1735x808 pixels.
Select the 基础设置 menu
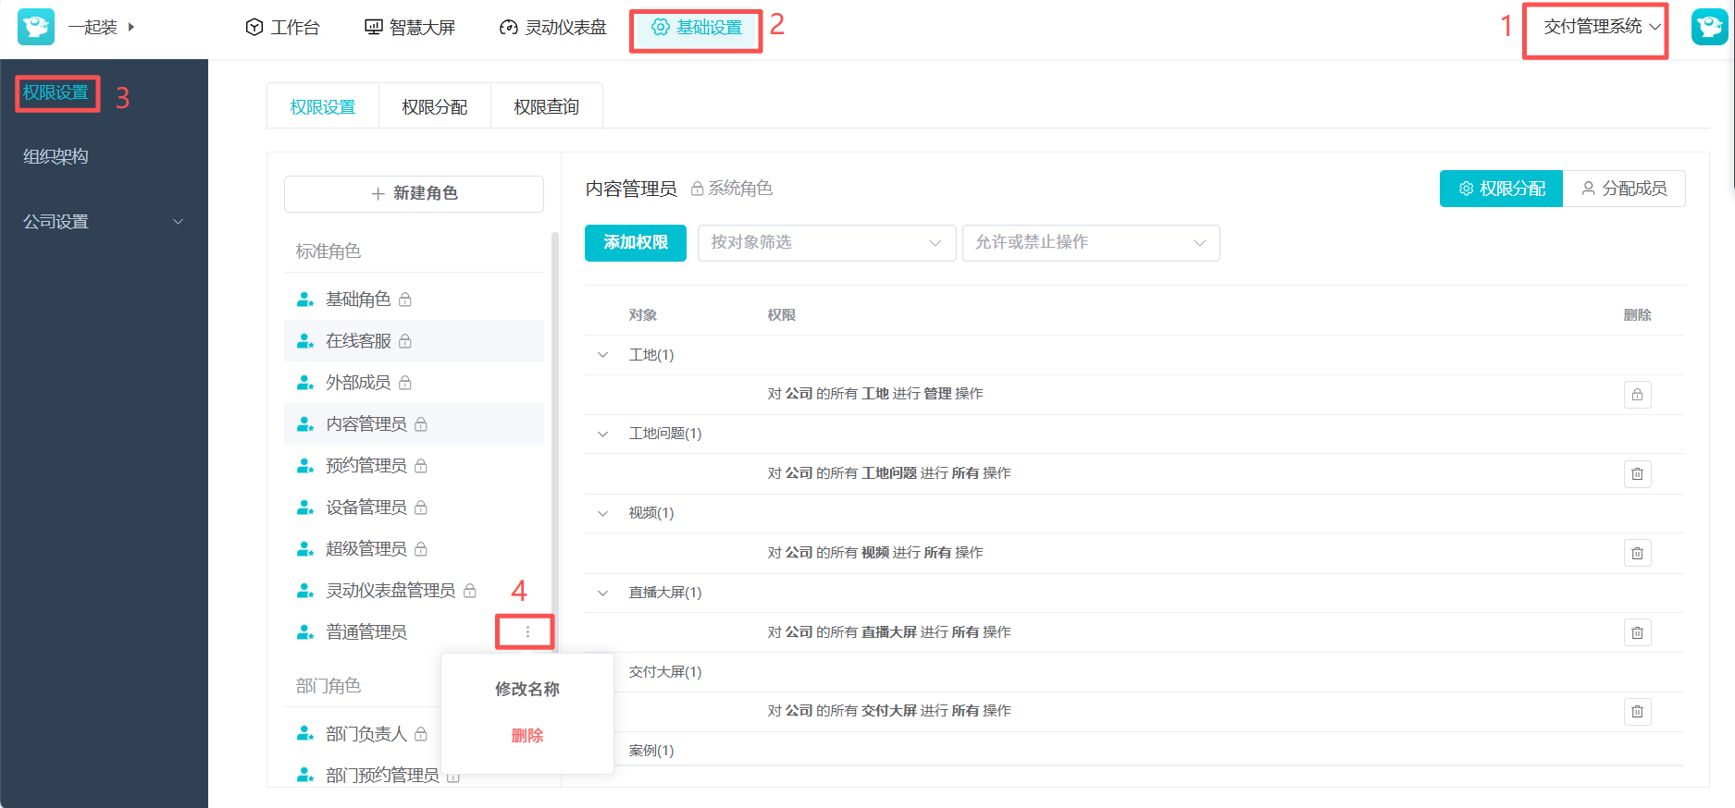tap(697, 28)
